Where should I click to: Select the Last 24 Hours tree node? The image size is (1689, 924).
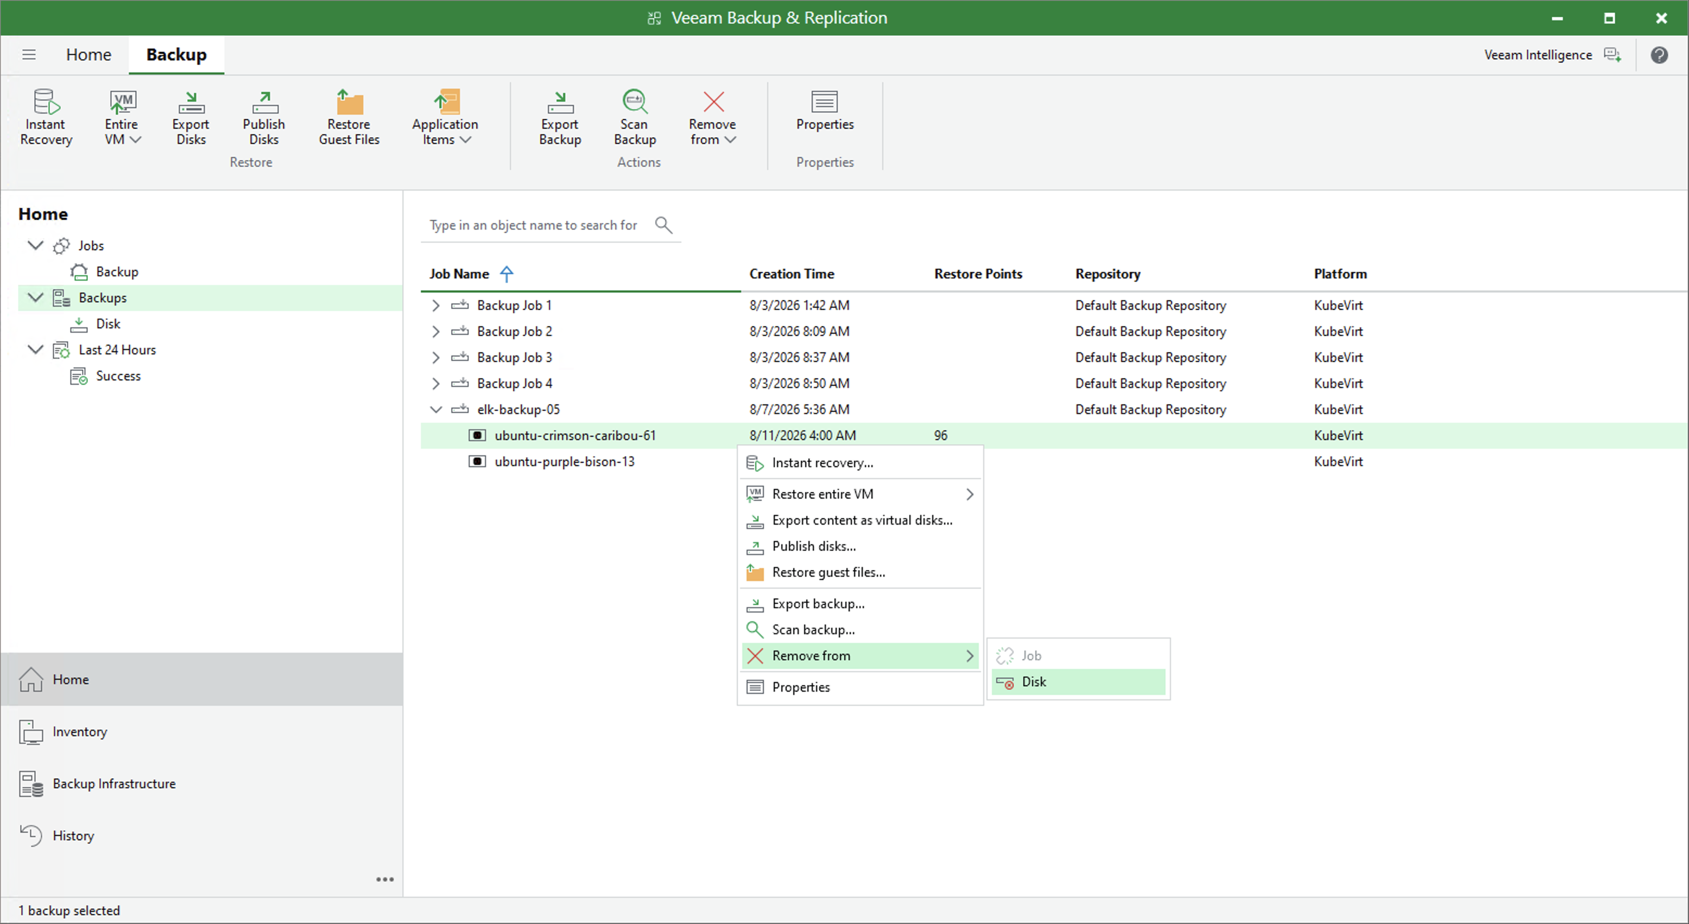coord(117,349)
